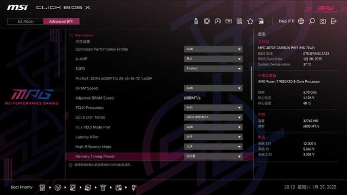Expand the DRAM Speed dropdown
347x195 pixels.
pyautogui.click(x=213, y=88)
